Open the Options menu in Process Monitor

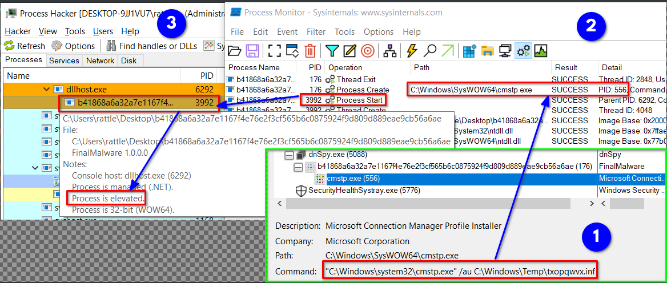point(379,31)
